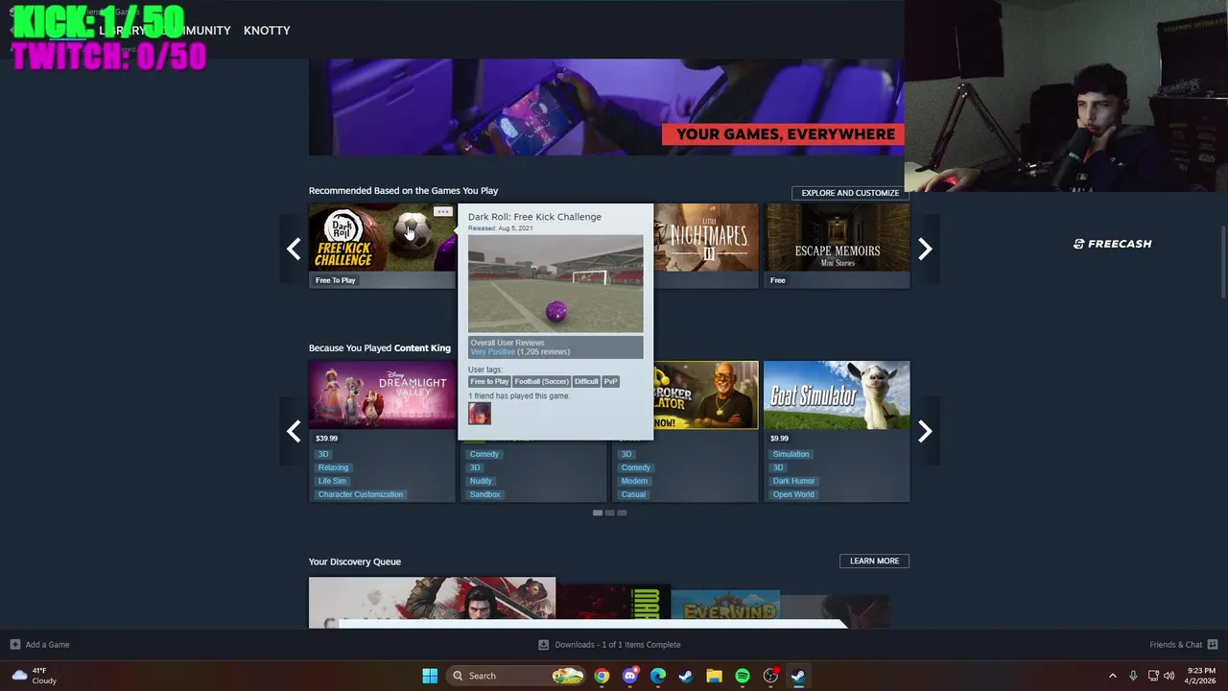Click the friend avatar in Dark Roll popup
Screen dimensions: 1228x691
click(480, 414)
